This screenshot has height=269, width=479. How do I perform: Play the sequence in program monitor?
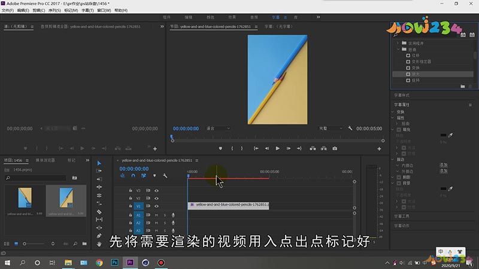277,148
